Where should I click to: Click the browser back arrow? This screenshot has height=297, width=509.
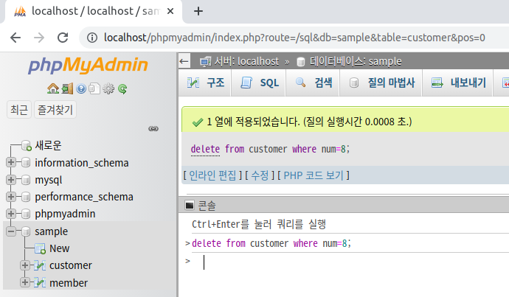pyautogui.click(x=15, y=38)
